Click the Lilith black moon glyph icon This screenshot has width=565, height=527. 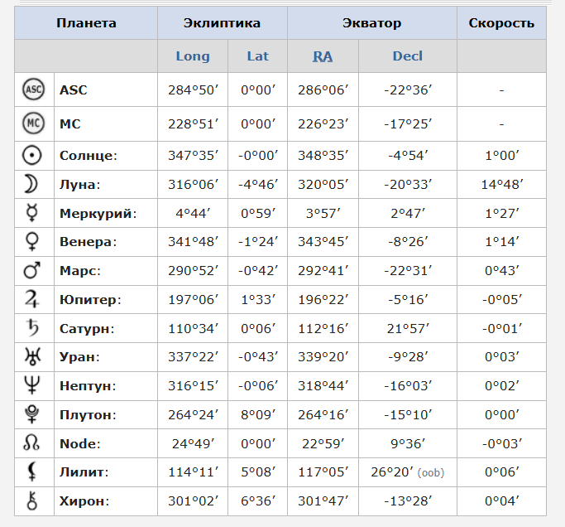(34, 472)
